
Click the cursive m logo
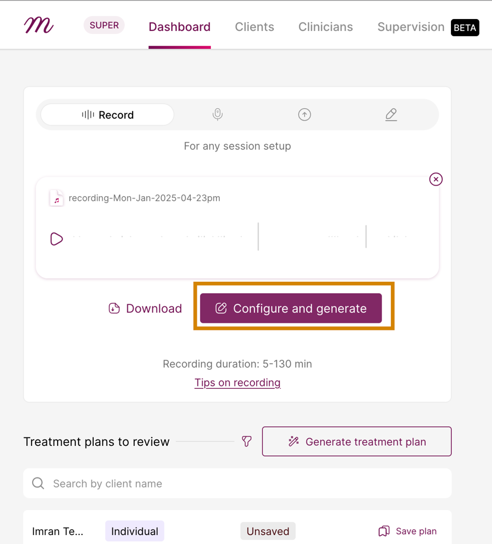39,26
